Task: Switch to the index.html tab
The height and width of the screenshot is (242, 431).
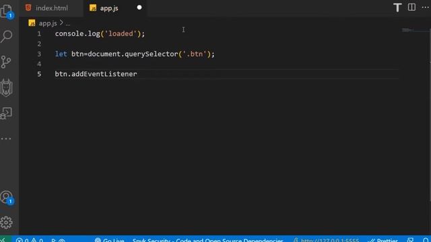Action: (51, 8)
